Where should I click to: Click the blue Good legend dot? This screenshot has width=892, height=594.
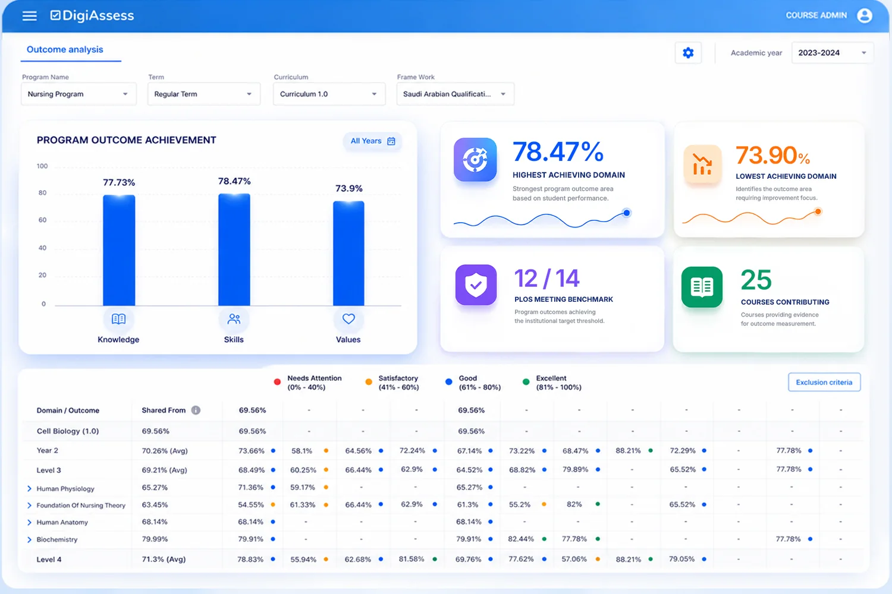pyautogui.click(x=449, y=382)
